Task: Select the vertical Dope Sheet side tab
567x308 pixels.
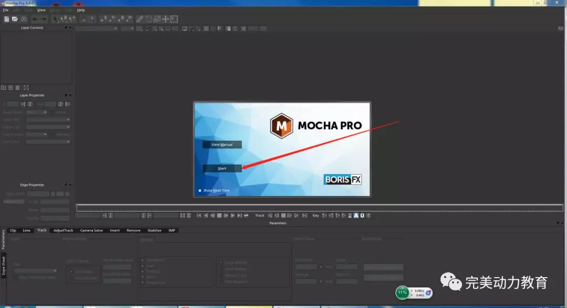Action: [x=3, y=265]
